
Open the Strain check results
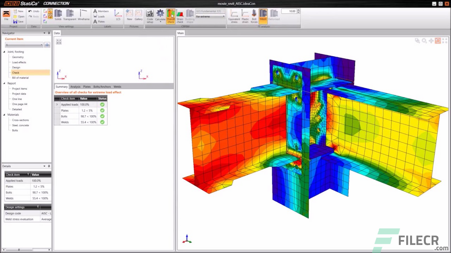180,16
